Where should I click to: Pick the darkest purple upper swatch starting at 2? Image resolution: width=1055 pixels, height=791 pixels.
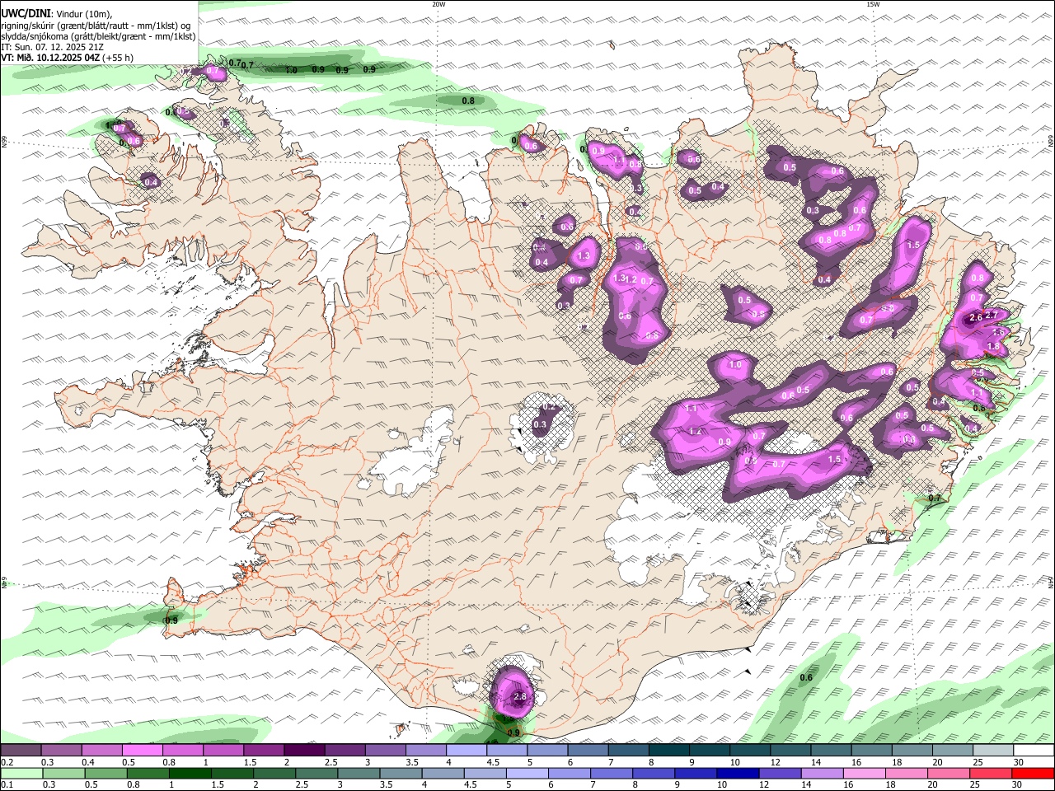(x=304, y=751)
